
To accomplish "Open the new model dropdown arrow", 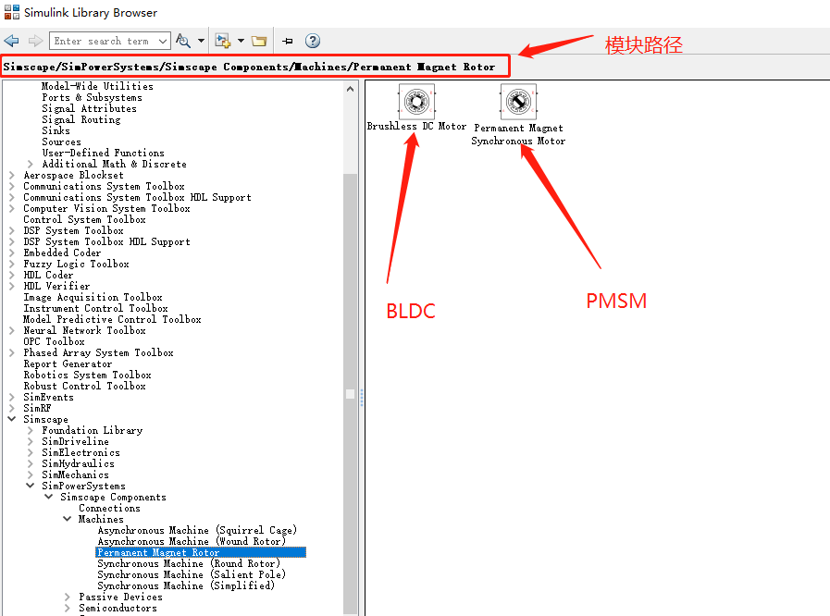I will pyautogui.click(x=241, y=41).
